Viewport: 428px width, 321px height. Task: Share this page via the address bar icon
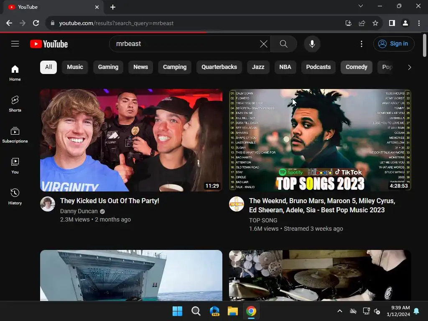pos(362,23)
